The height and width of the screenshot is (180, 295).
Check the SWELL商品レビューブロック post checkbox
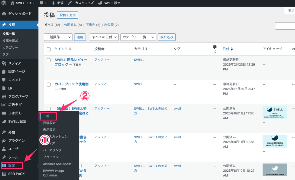49,60
